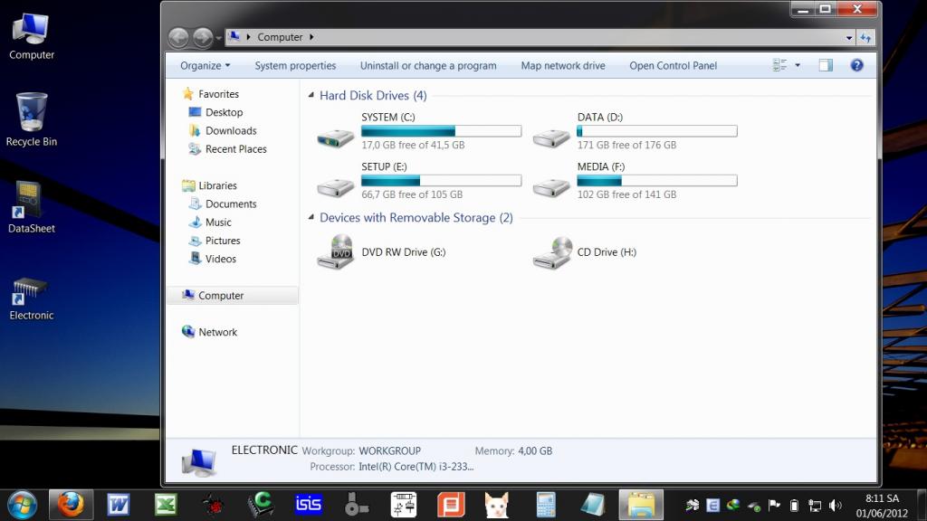
Task: Select the SETUP (E:) drive
Action: (418, 181)
